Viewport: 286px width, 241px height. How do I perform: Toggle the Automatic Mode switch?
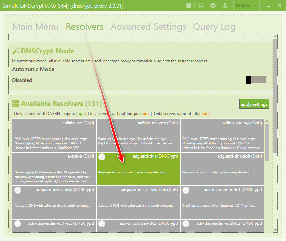click(x=257, y=80)
